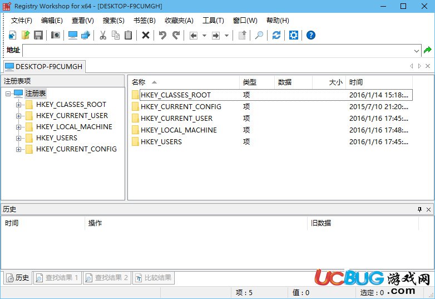Click the paste clipboard icon

click(128, 35)
